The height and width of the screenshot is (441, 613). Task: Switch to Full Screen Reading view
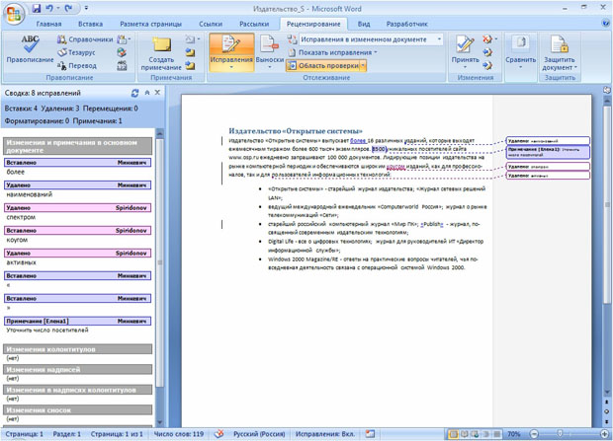pos(464,434)
